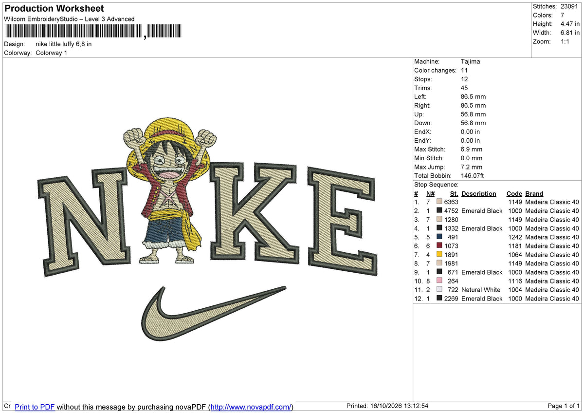This screenshot has height=413, width=584.
Task: Choose the black swatch in stop 4 (1332 stitches)
Action: [439, 228]
